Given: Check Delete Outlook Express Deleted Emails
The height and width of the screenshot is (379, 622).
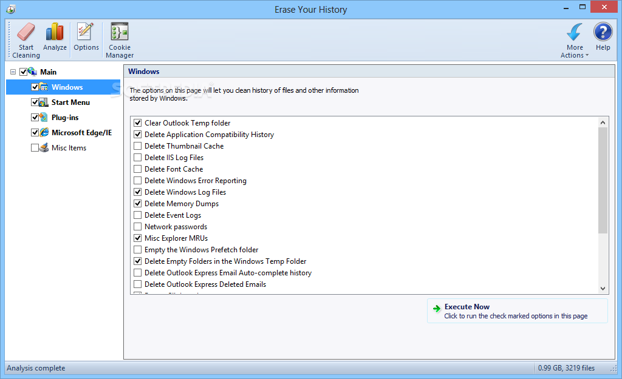Looking at the screenshot, I should coord(138,284).
